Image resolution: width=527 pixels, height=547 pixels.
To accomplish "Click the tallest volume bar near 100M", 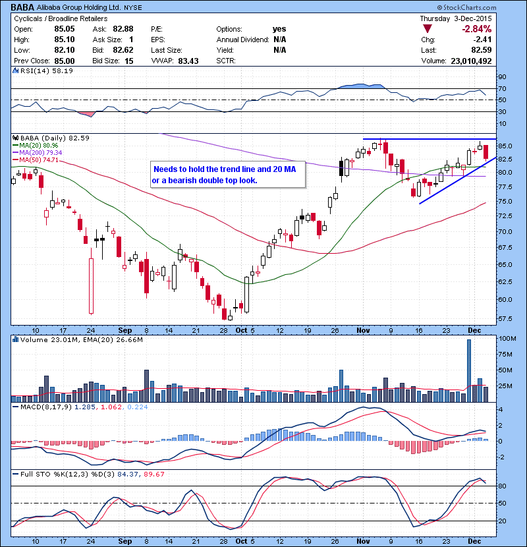I will pos(469,370).
